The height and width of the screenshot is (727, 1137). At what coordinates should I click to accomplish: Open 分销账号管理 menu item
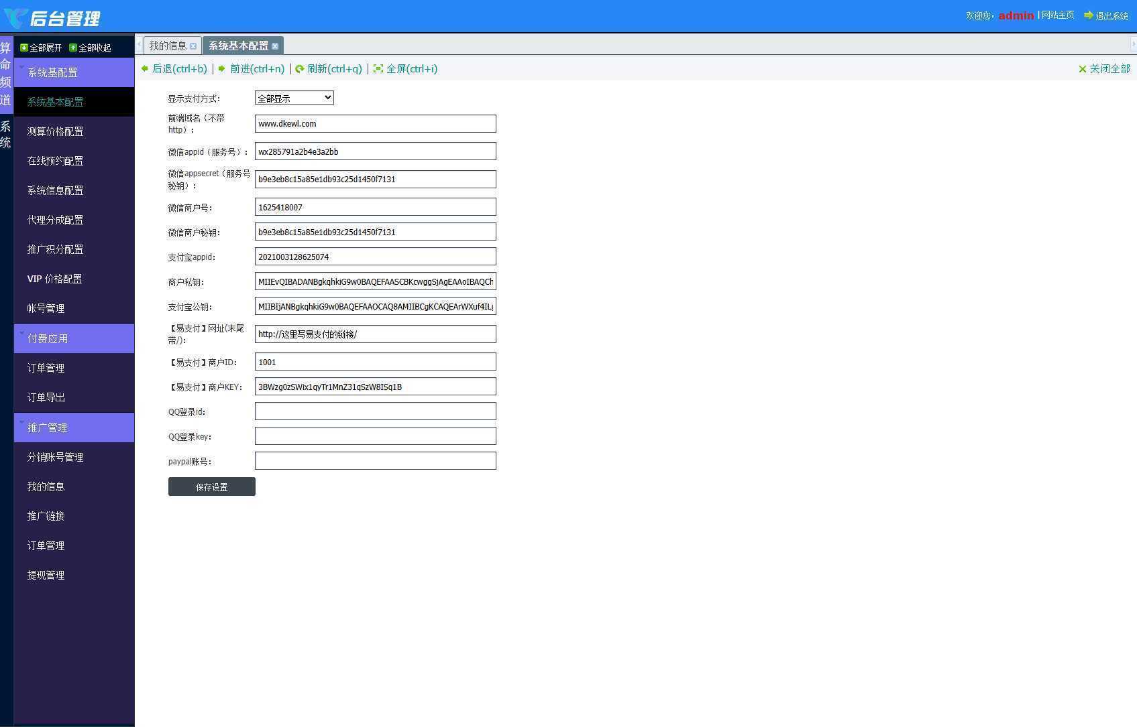coord(74,457)
